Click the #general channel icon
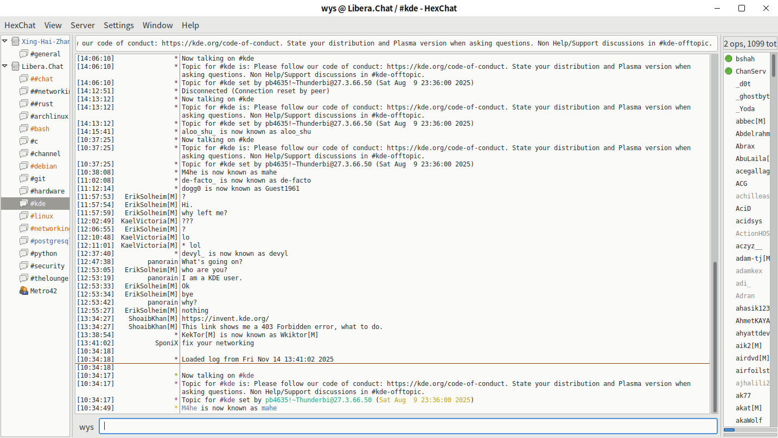 pos(24,54)
